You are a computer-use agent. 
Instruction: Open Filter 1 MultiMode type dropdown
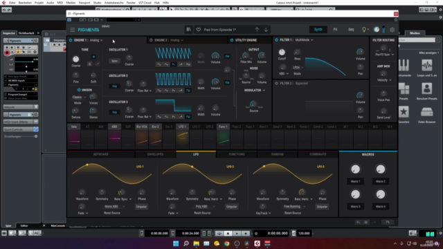coord(305,40)
